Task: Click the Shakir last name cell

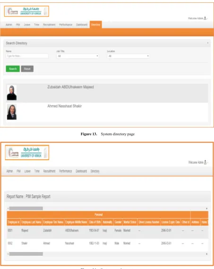Action: point(25,243)
